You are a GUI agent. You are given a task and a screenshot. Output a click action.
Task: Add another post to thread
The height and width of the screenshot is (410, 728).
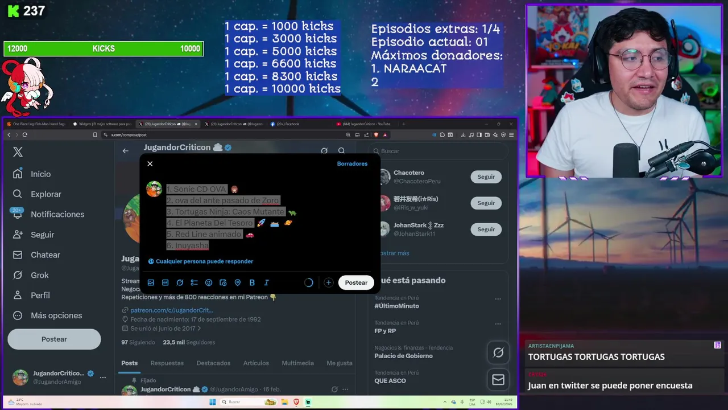(328, 282)
